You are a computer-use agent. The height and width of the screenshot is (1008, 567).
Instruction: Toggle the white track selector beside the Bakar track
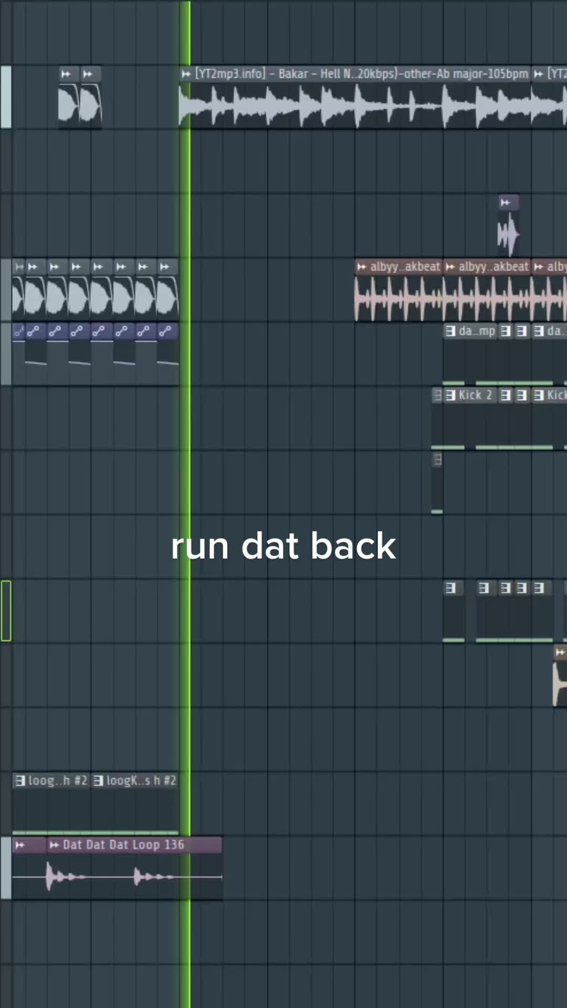(x=6, y=97)
